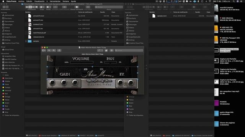The width and height of the screenshot is (245, 137).
Task: Go back in the left Finder window
Action: click(x=4, y=7)
